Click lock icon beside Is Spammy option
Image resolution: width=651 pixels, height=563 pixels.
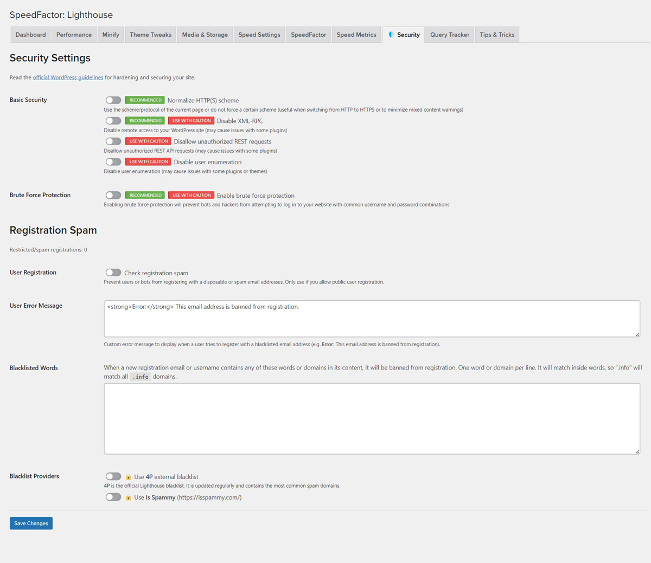(129, 498)
